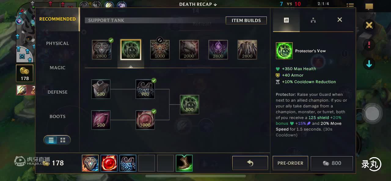The image size is (391, 181).
Task: Open the Boots category tab
Action: point(57,116)
